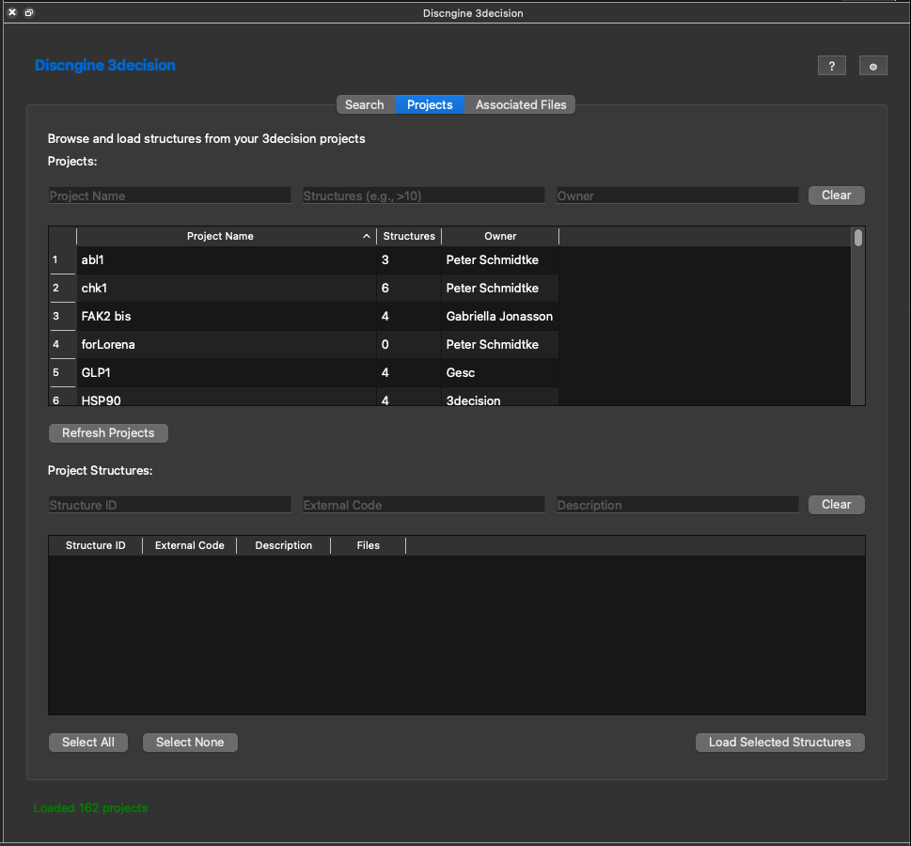The image size is (911, 846).
Task: Clear the projects filter fields
Action: (x=836, y=196)
